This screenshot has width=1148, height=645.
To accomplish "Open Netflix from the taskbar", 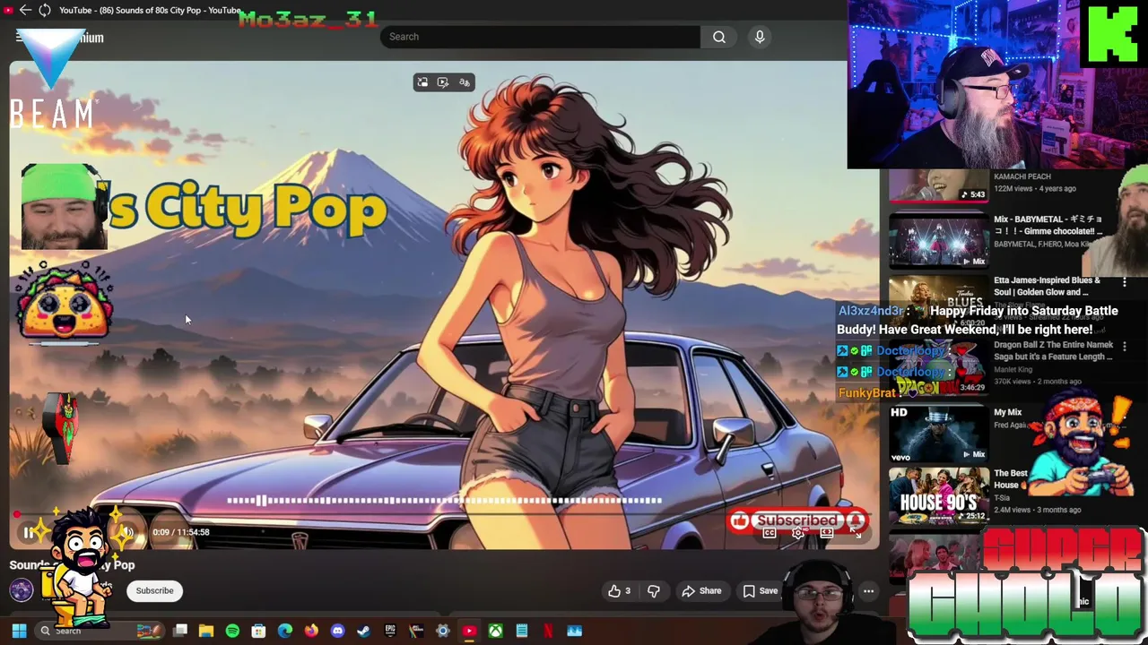I will pos(548,631).
